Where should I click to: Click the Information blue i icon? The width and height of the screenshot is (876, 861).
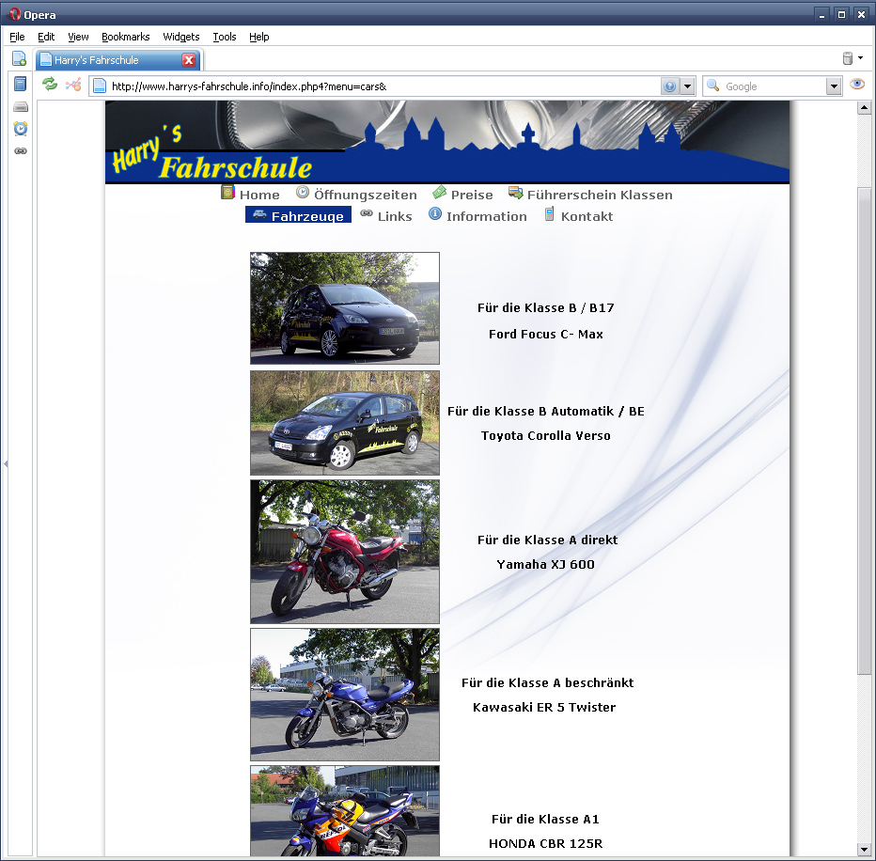click(434, 214)
